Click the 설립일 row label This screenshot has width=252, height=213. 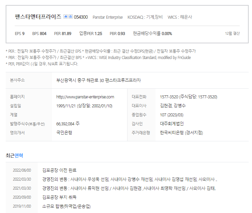point(16,106)
